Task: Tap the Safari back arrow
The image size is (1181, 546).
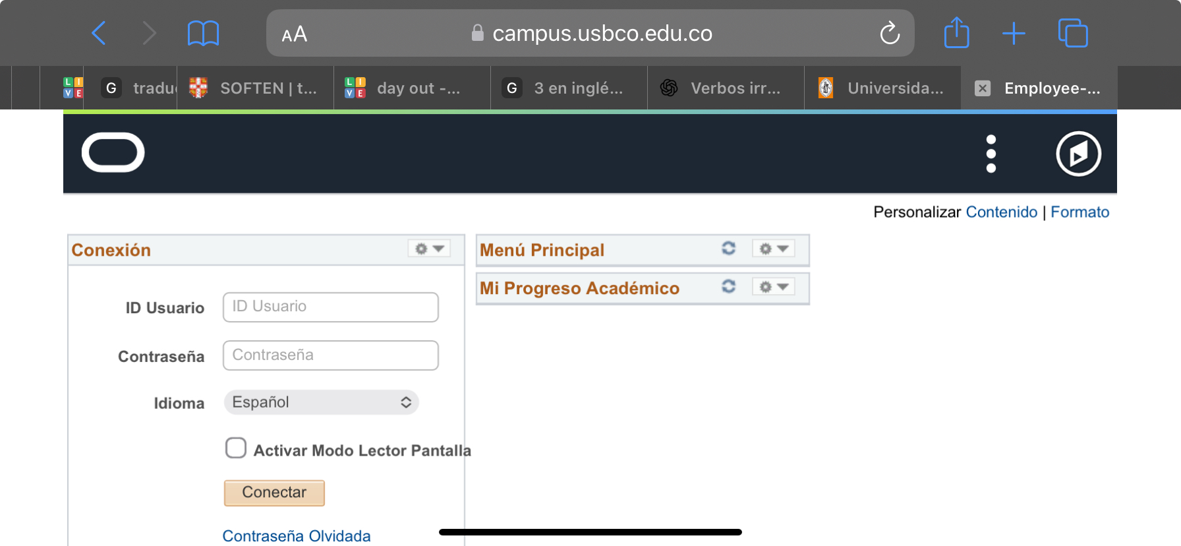Action: [x=99, y=33]
